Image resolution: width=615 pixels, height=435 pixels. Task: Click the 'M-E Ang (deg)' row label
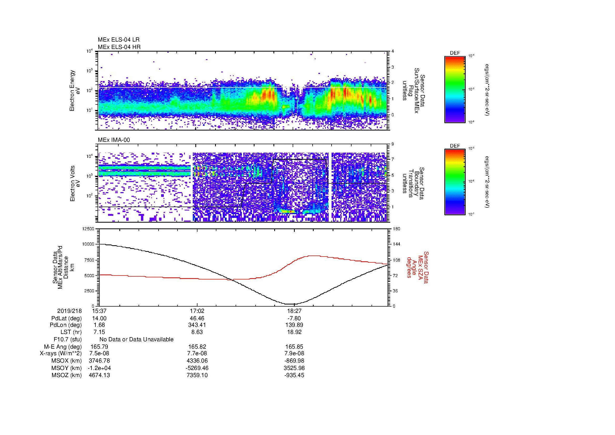tap(63, 347)
